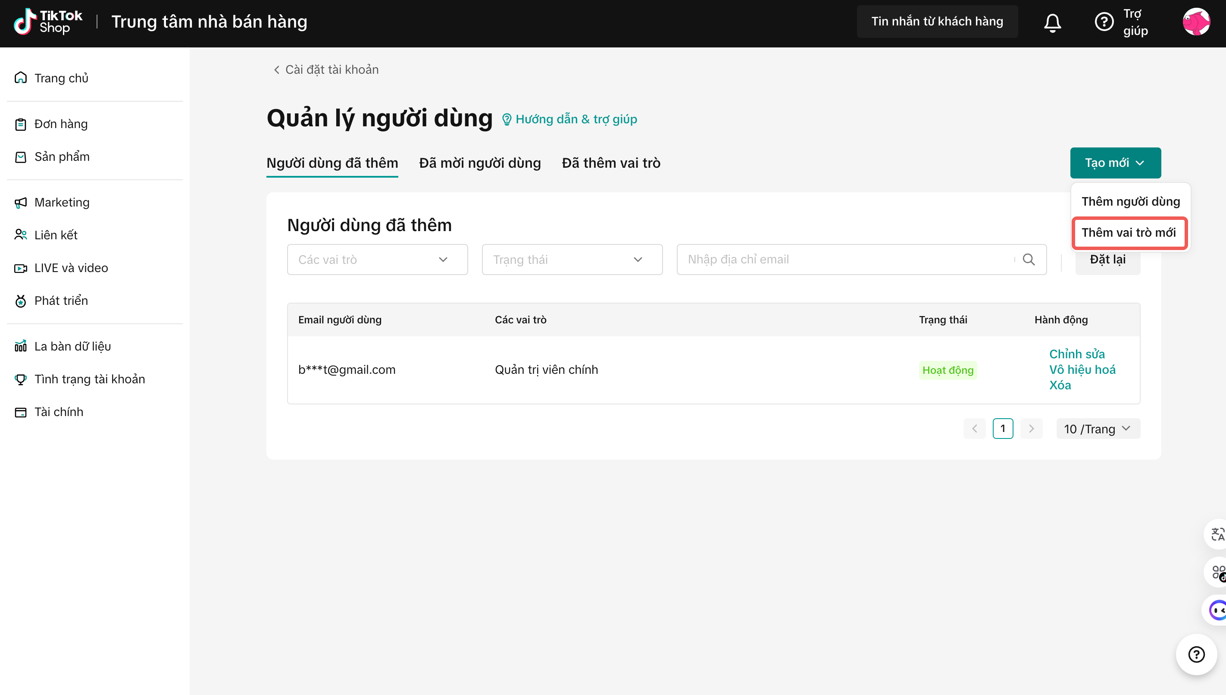
Task: Switch to Đã mời người dùng tab
Action: pos(480,163)
